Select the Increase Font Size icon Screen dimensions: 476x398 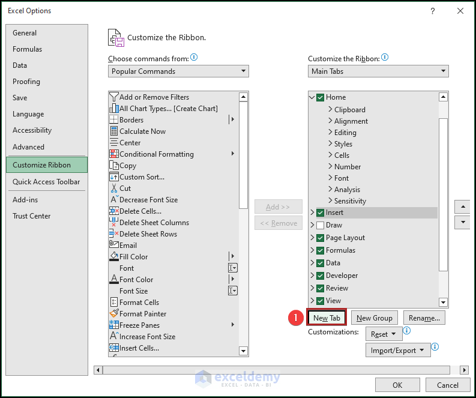pyautogui.click(x=114, y=336)
